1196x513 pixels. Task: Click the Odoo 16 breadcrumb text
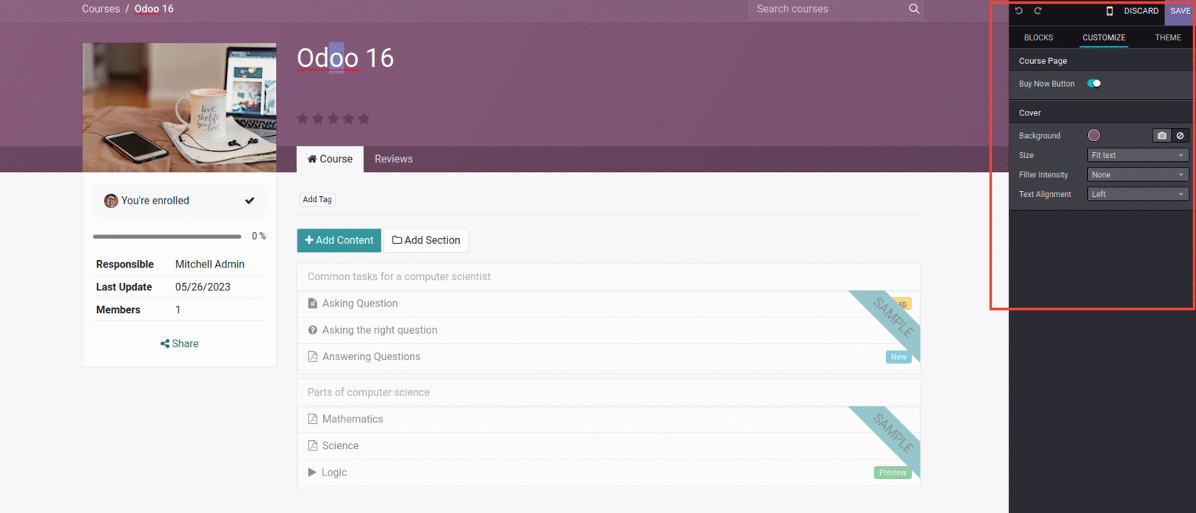(x=154, y=9)
